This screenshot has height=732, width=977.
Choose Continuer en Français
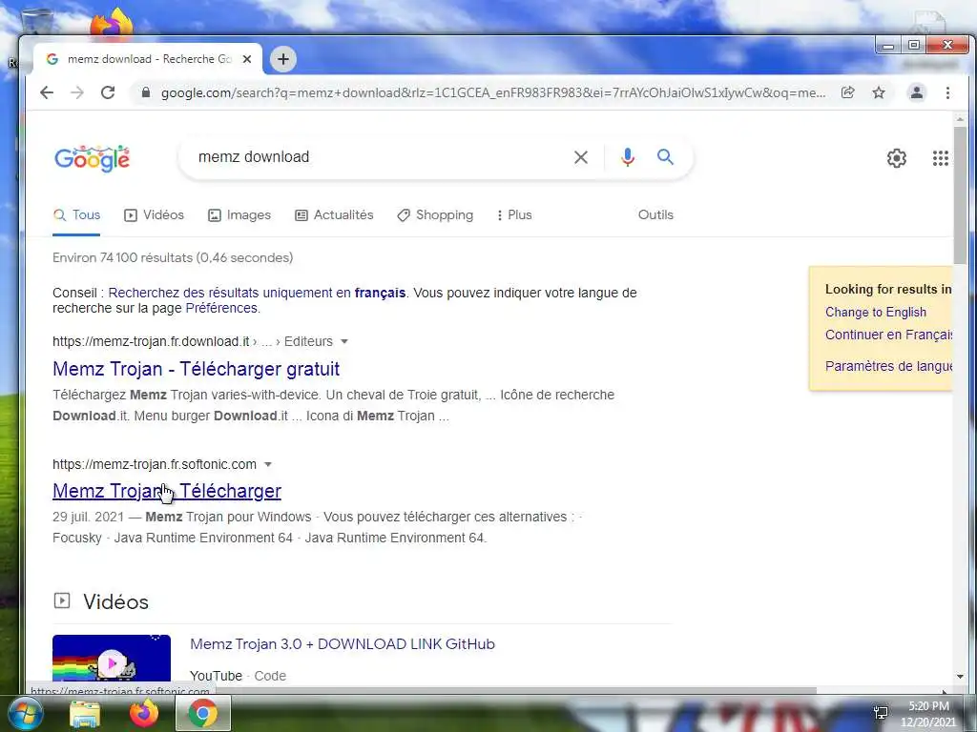tap(888, 335)
